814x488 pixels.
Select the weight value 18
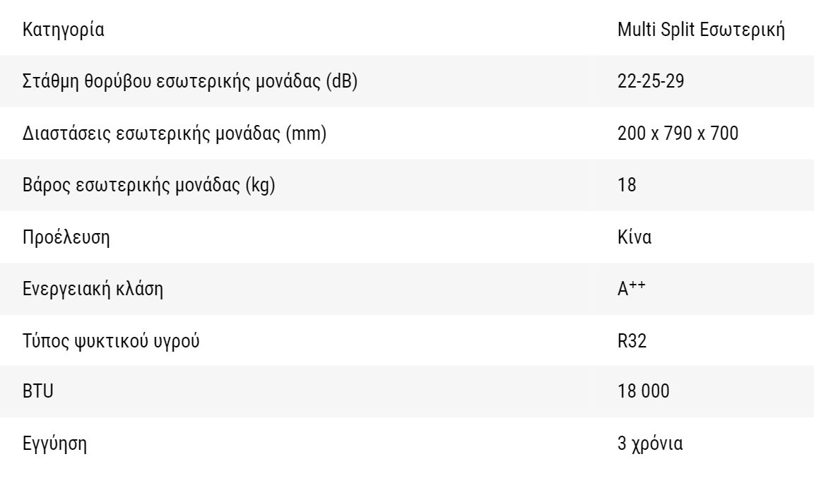(627, 184)
